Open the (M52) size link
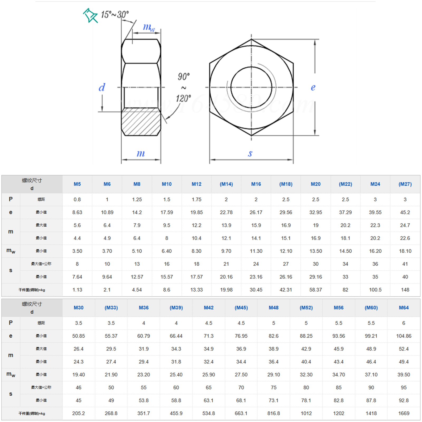This screenshot has width=422, height=422. [x=306, y=308]
